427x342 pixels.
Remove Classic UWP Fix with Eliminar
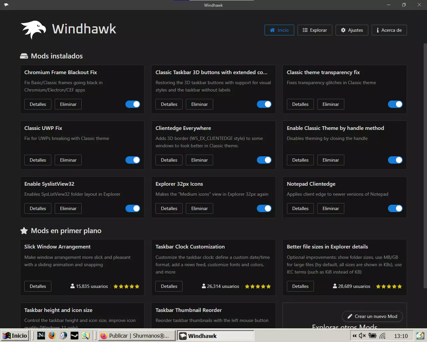pos(68,160)
